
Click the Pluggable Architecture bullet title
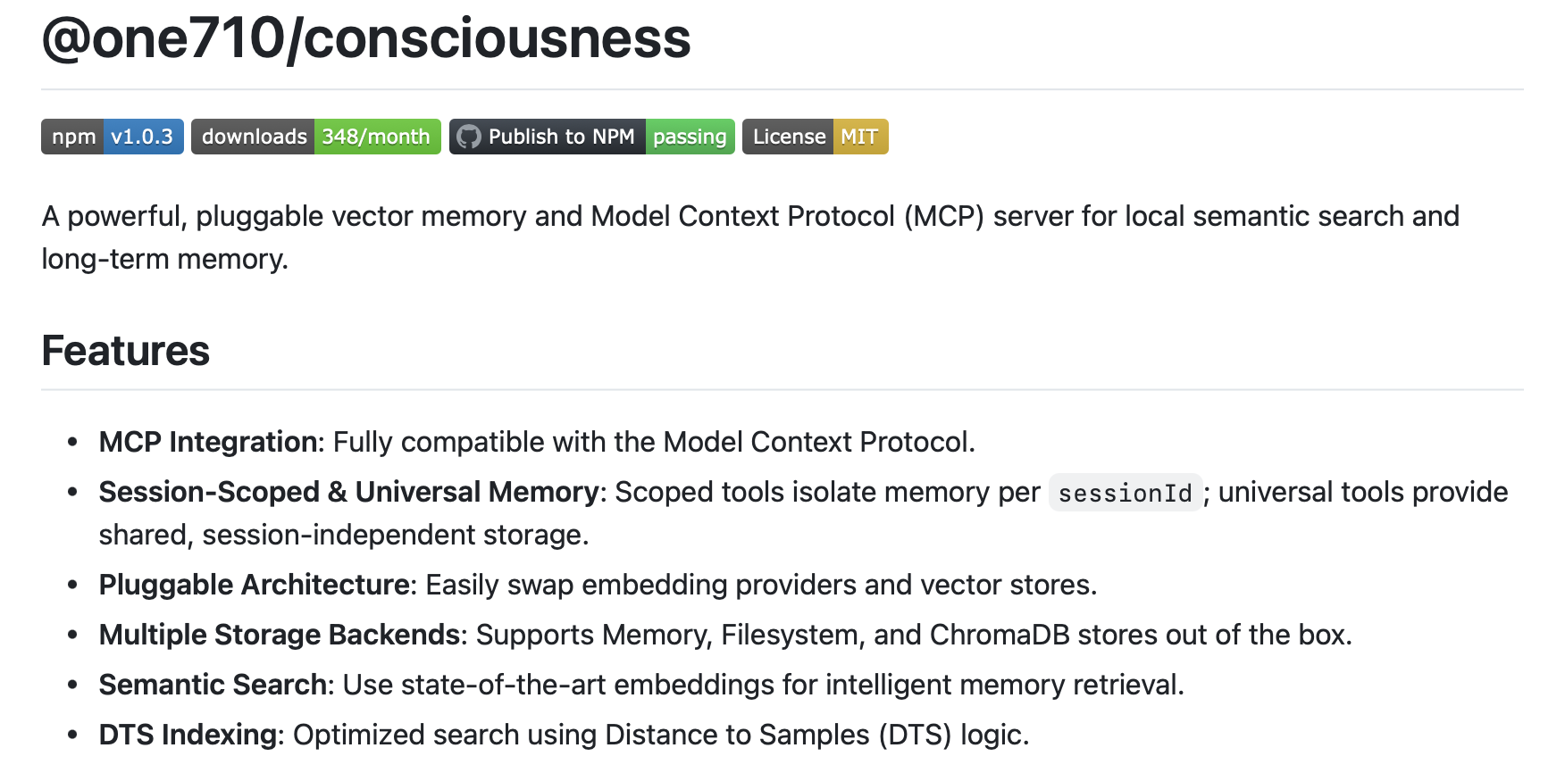255,585
